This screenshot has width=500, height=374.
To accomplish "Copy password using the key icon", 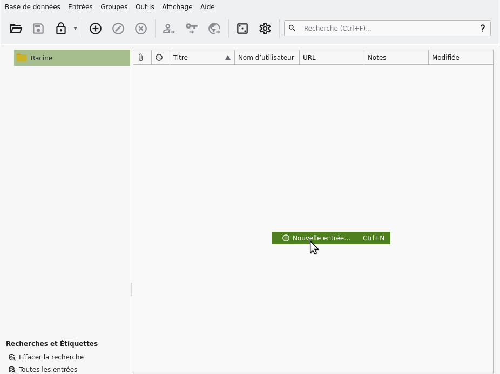I will 192,29.
